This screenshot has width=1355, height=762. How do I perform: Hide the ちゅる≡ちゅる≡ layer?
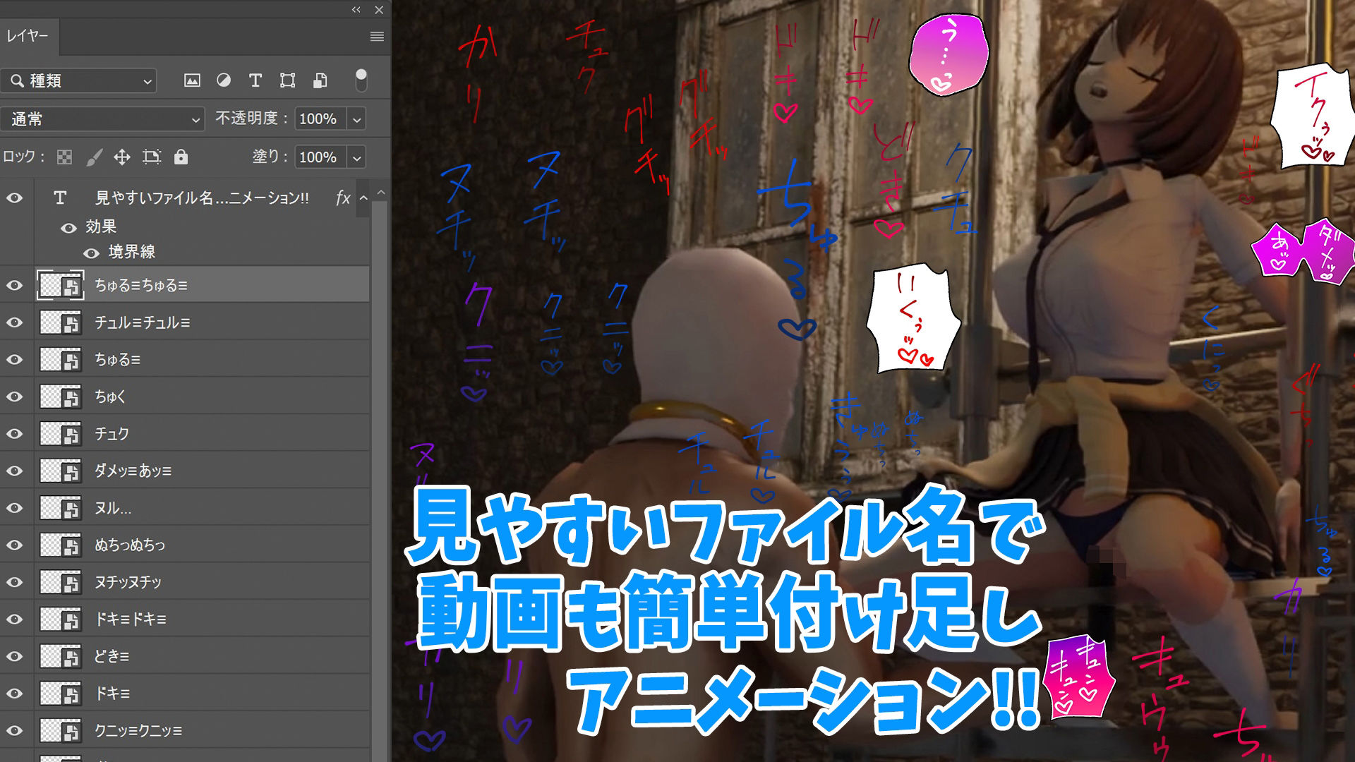point(16,285)
